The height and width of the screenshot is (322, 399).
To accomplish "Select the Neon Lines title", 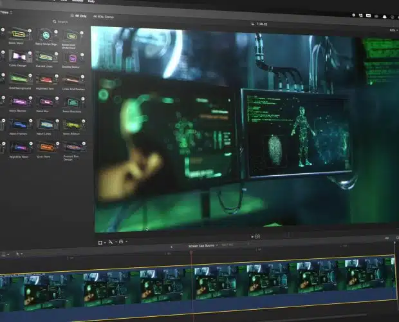I will point(47,124).
